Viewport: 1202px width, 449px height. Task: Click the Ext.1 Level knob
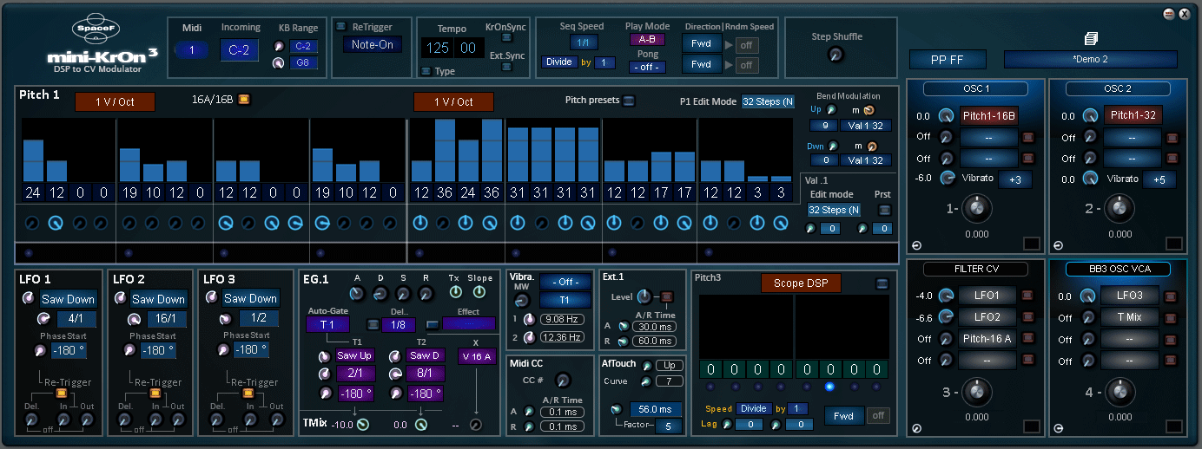tap(644, 296)
